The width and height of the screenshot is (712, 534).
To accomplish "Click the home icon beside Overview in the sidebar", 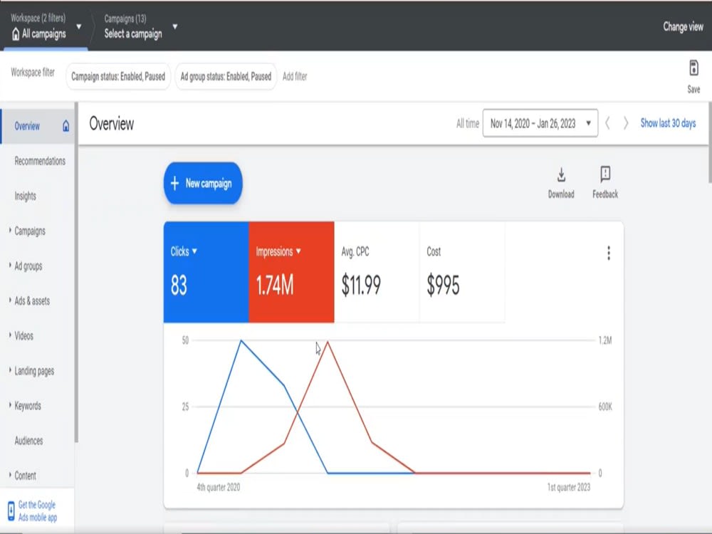I will (66, 126).
